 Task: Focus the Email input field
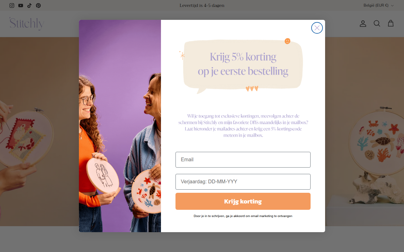243,160
